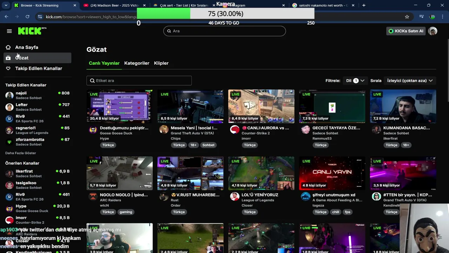Click Sohbet tag under Mesela Yani stream
The image size is (449, 253).
(208, 145)
